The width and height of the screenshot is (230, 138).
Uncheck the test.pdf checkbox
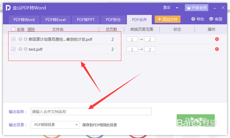(13, 49)
